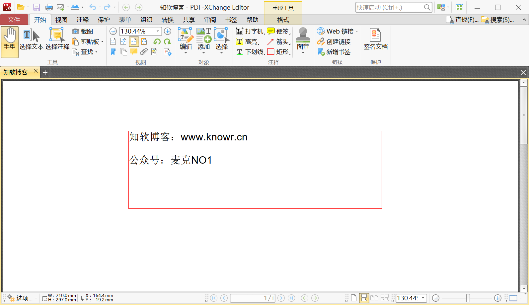This screenshot has width=529, height=305.
Task: Open the Attachments paperclip pane icon
Action: click(x=144, y=52)
